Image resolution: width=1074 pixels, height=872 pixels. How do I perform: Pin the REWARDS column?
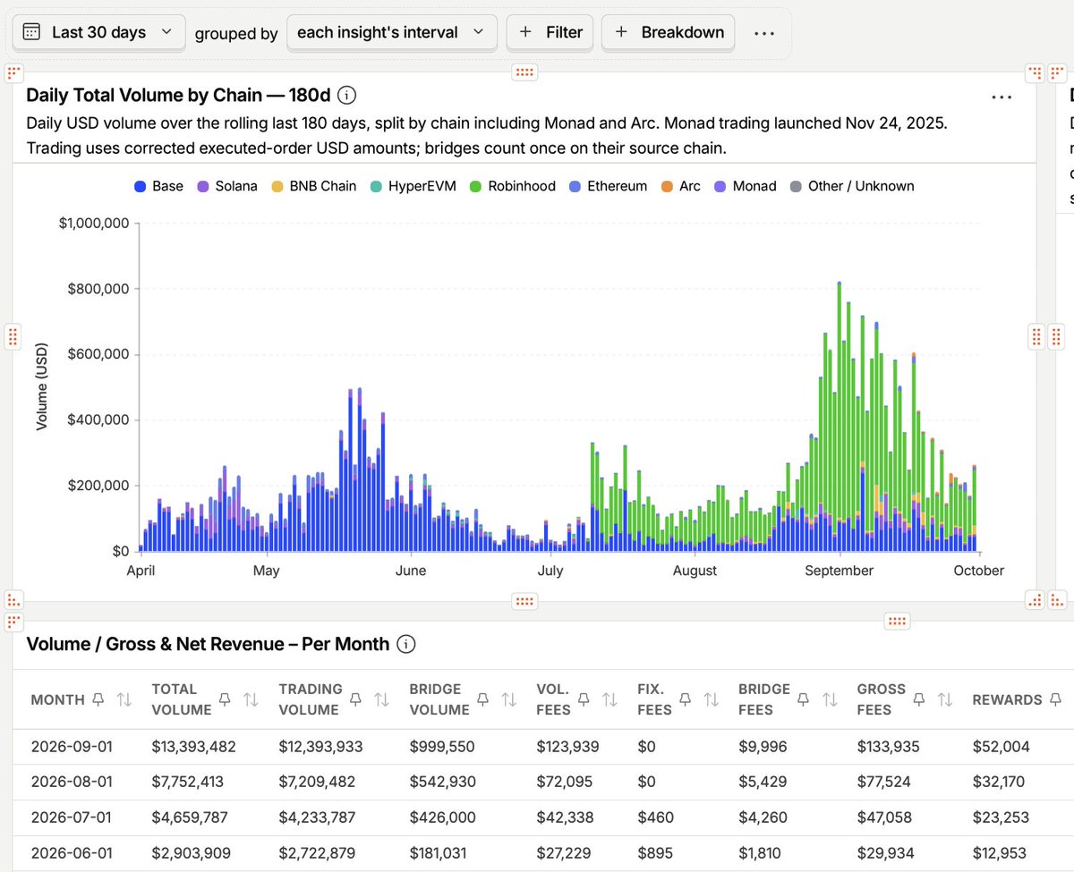[1056, 699]
